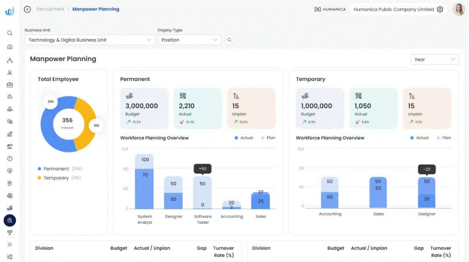
Task: Click the user profile avatar
Action: (459, 9)
